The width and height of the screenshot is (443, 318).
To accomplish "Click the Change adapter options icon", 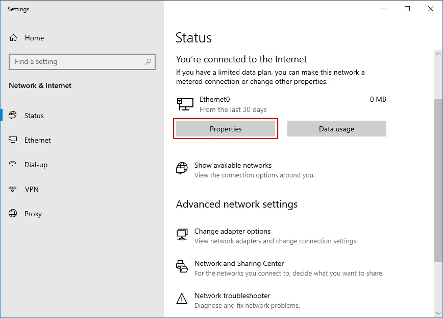I will [182, 235].
